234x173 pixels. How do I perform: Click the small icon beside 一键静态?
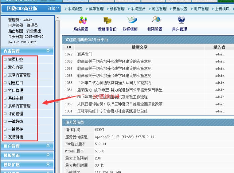(x=5, y=122)
